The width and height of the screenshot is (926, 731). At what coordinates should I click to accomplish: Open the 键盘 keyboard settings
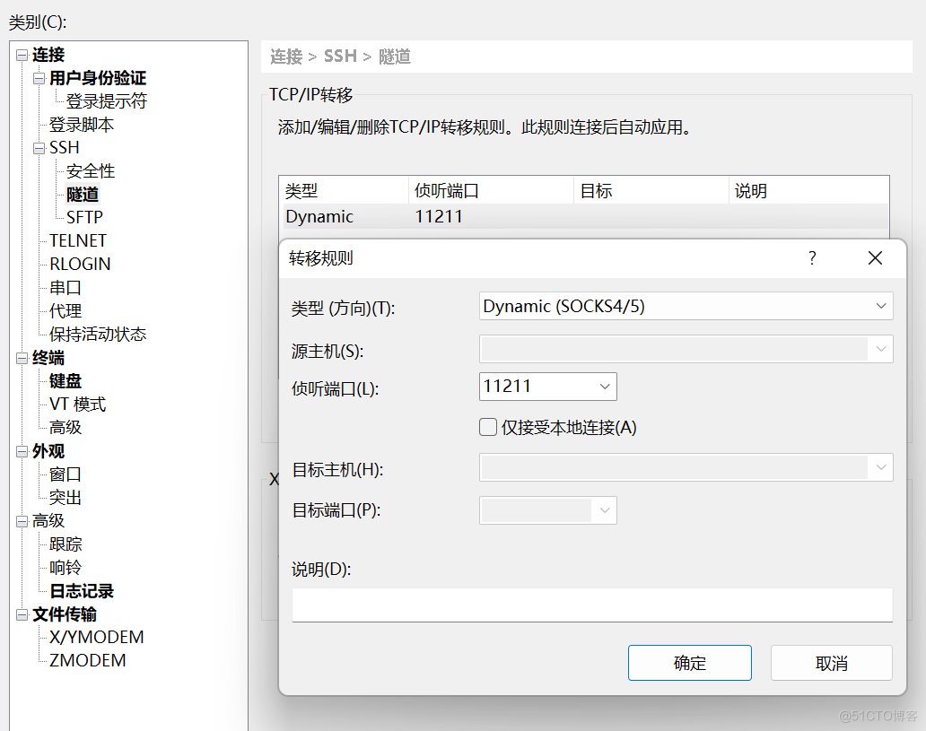65,380
